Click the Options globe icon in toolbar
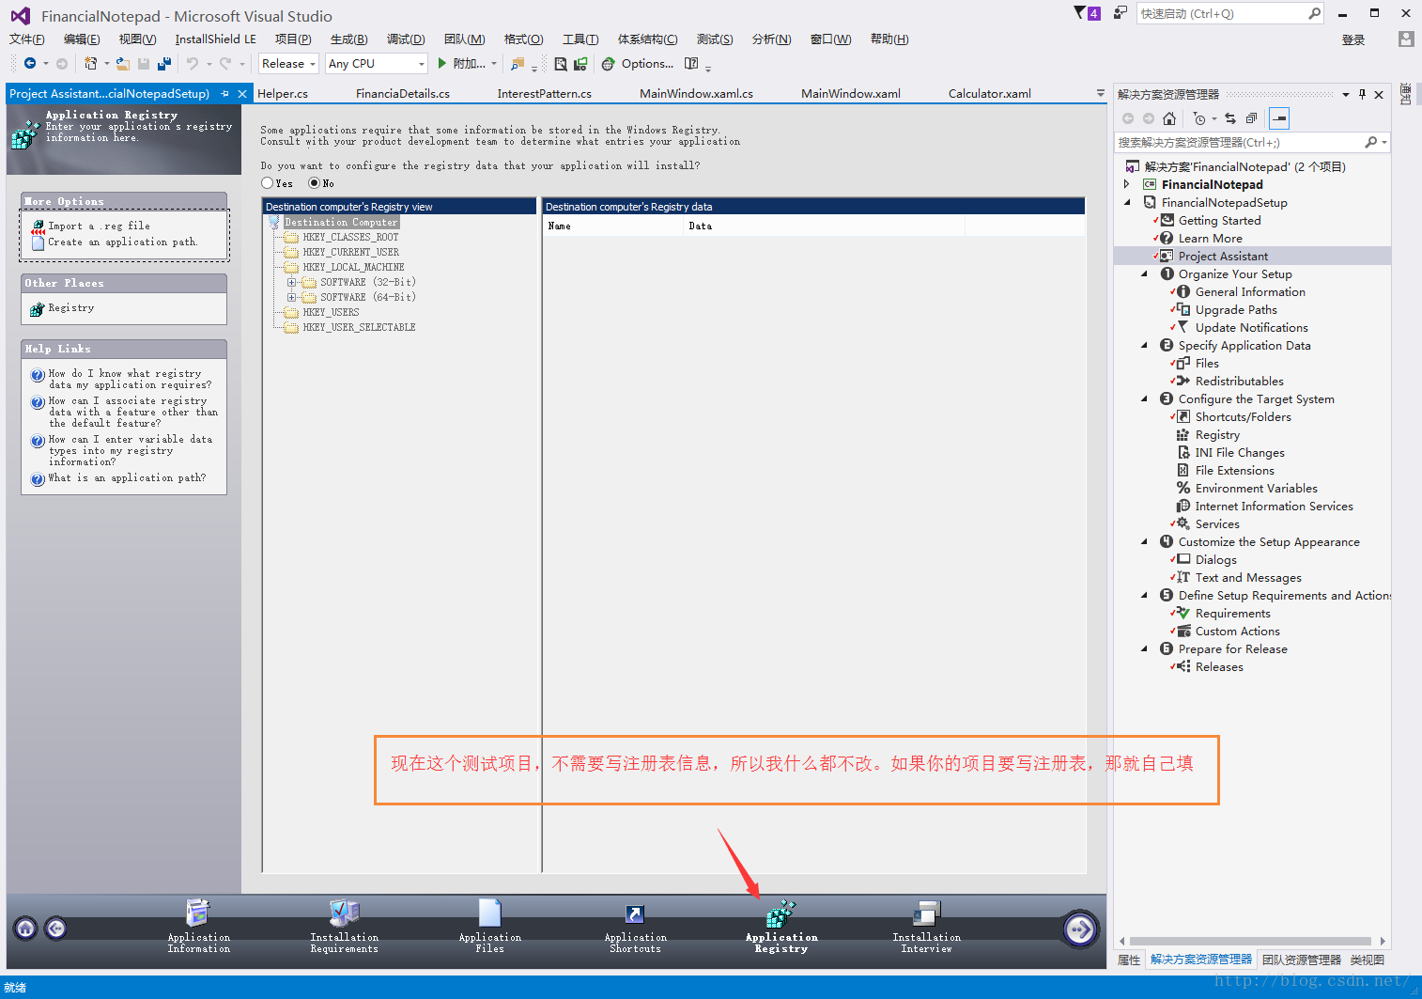 (608, 64)
